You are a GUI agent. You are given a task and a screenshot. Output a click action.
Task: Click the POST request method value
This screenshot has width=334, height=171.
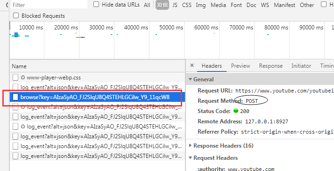252,101
